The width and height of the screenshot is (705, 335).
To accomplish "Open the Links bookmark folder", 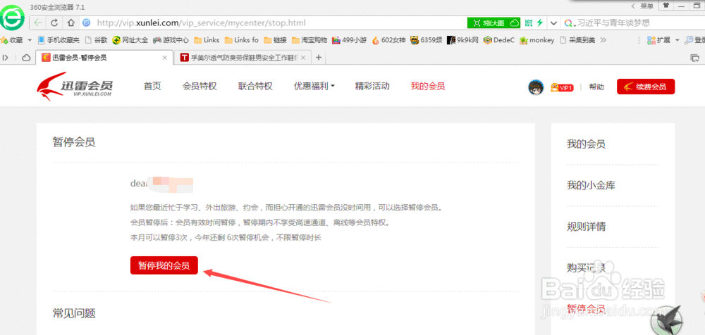I will click(207, 40).
